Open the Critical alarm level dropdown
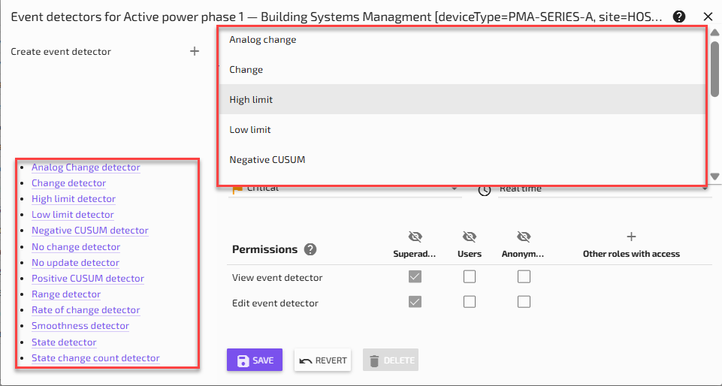This screenshot has height=386, width=722. point(346,188)
